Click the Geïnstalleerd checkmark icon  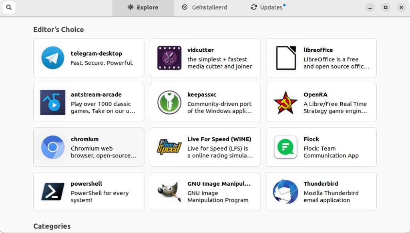click(x=185, y=7)
